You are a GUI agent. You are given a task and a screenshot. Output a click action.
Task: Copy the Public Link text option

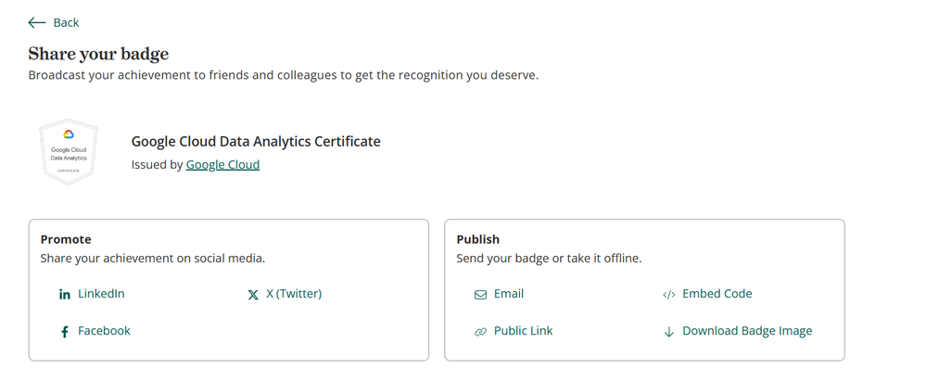[x=523, y=331]
